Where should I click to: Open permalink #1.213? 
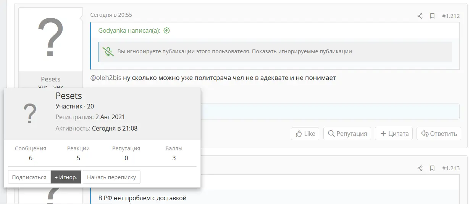450,168
